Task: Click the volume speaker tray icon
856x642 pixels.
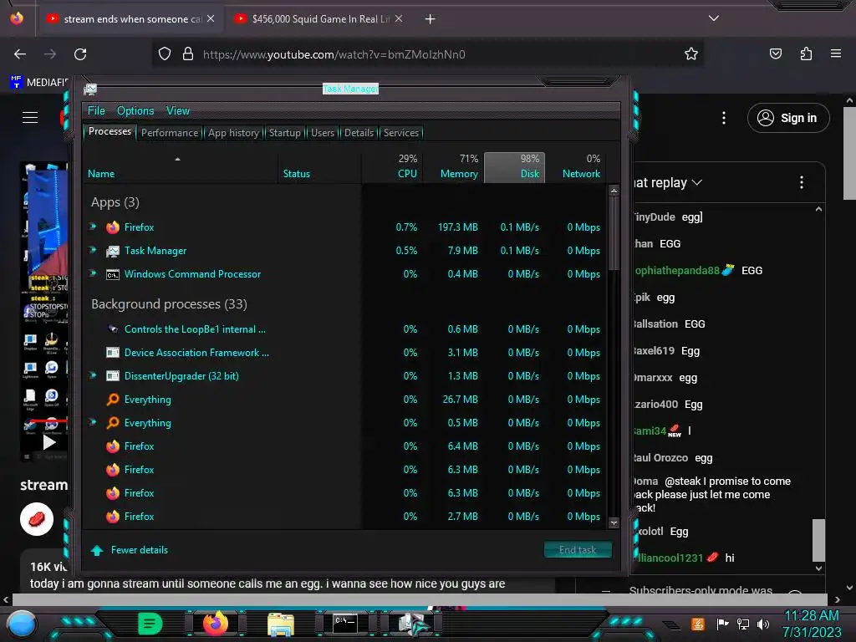Action: (x=763, y=624)
